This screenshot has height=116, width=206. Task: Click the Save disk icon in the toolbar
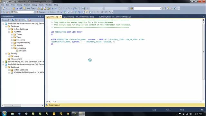[17, 8]
